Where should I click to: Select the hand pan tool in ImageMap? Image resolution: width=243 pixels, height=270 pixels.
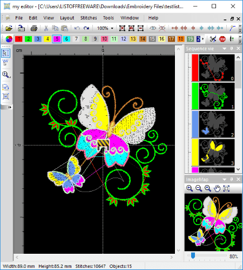217,188
